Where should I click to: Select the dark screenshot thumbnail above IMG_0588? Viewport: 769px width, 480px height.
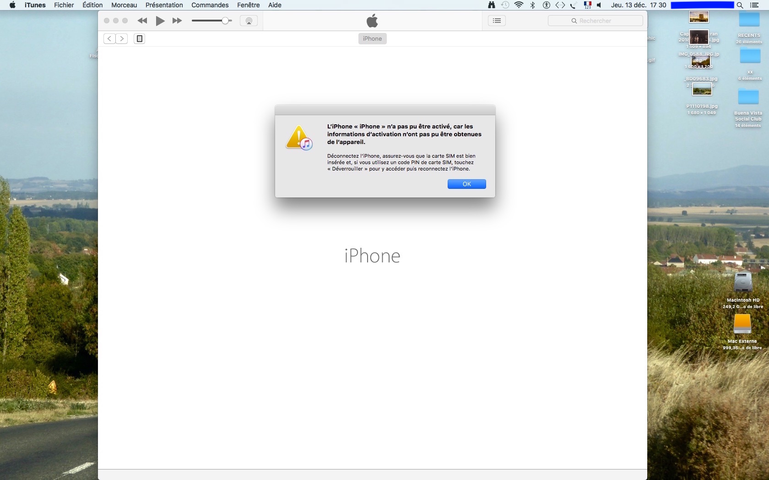click(699, 37)
